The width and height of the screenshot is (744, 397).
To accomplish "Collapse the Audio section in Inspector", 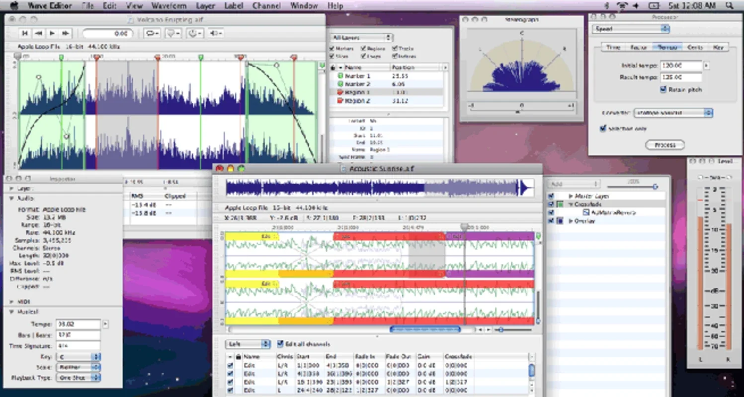I will pos(11,198).
